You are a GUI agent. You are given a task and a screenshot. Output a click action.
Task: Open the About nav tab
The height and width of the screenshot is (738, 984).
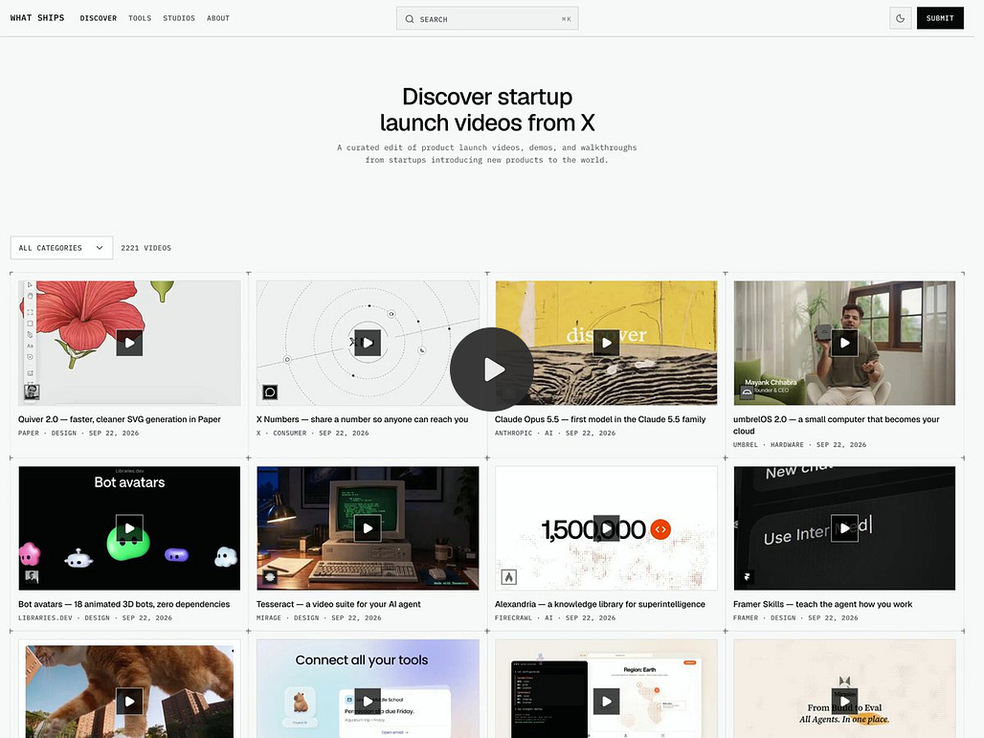(x=218, y=18)
